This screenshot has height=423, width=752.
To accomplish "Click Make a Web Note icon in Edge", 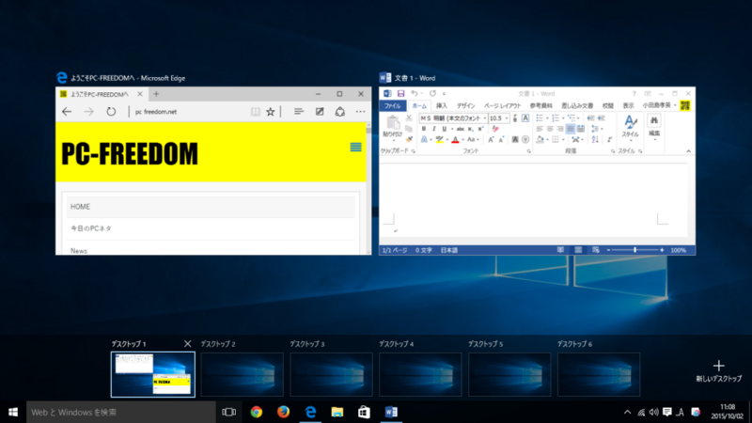I will [x=320, y=112].
